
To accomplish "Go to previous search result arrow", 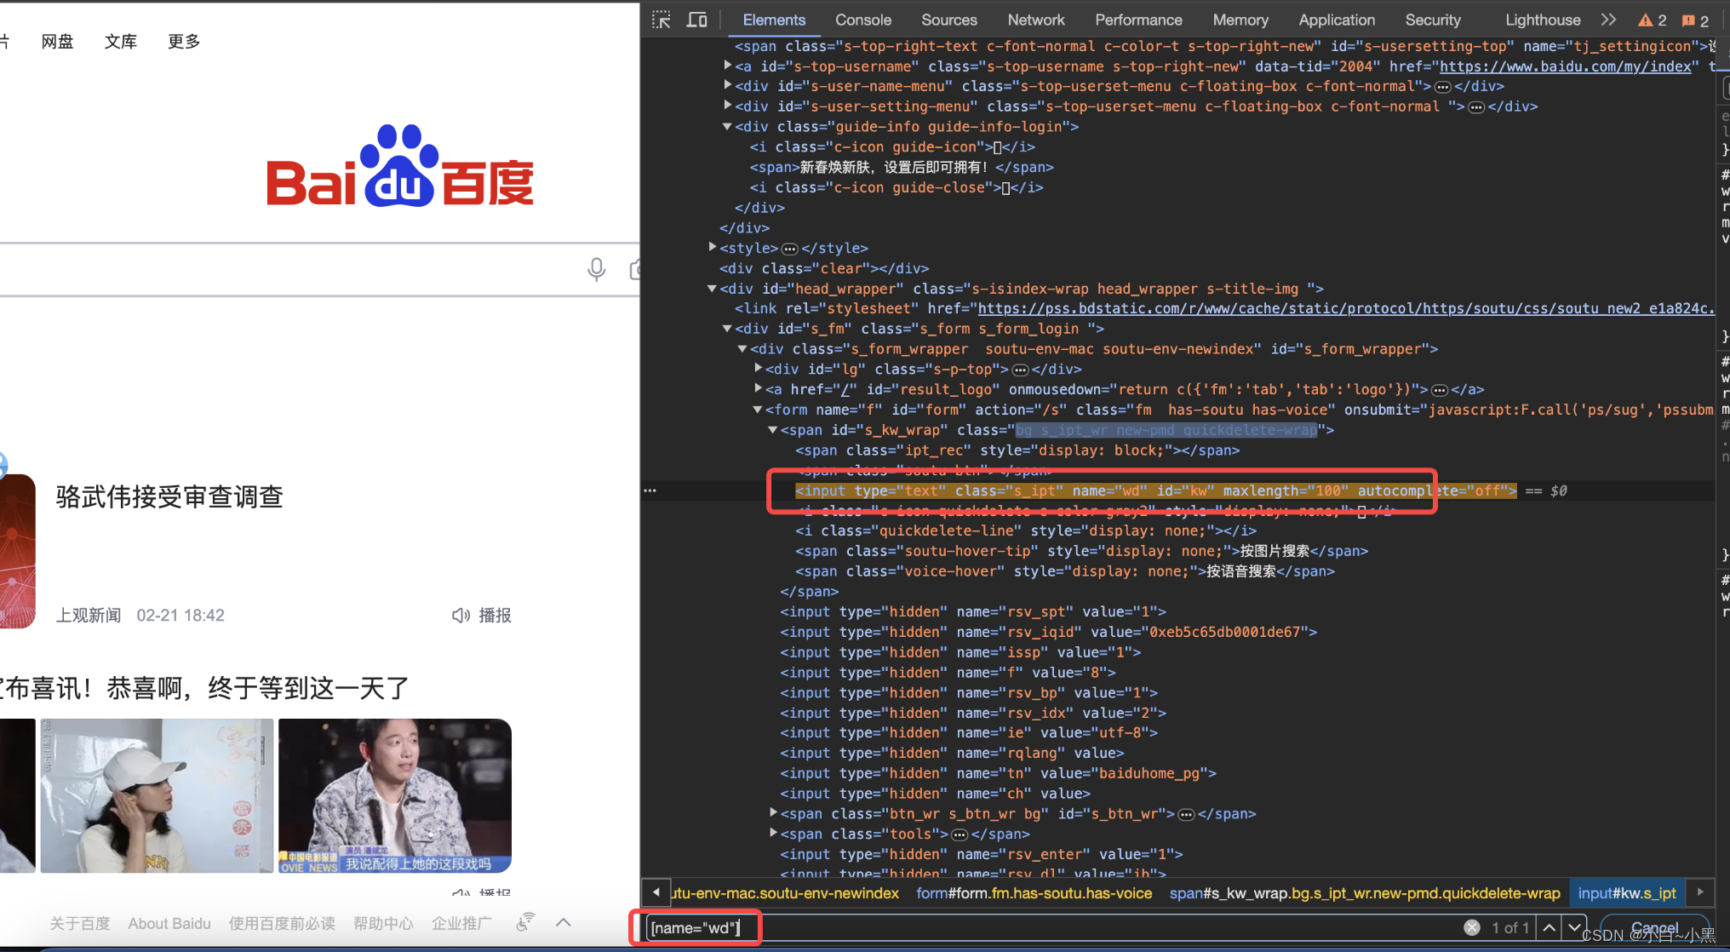I will click(x=1550, y=927).
